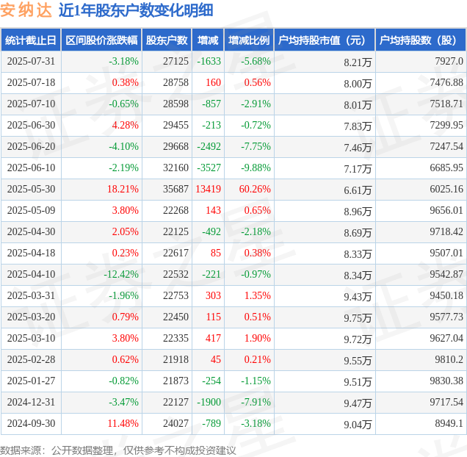Select date cell 2025-06-30
The image size is (467, 457).
coord(31,125)
